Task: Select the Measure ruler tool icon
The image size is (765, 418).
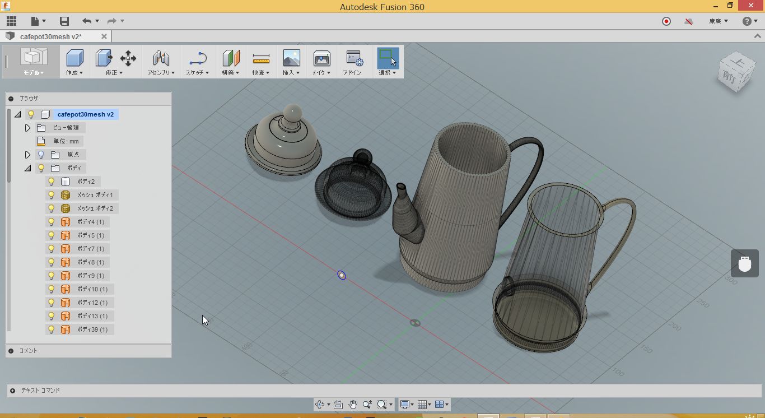Action: click(261, 58)
